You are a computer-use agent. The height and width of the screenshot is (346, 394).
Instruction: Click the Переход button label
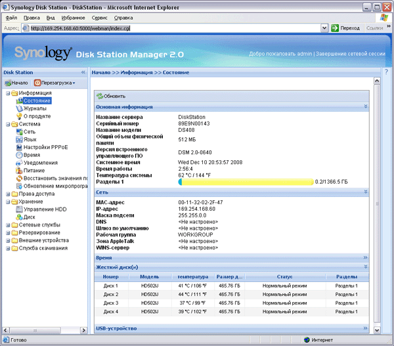coord(350,28)
